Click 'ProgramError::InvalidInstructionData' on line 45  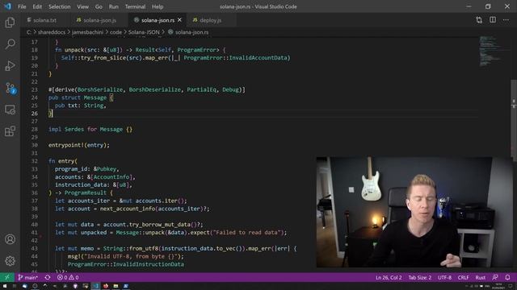pyautogui.click(x=126, y=264)
